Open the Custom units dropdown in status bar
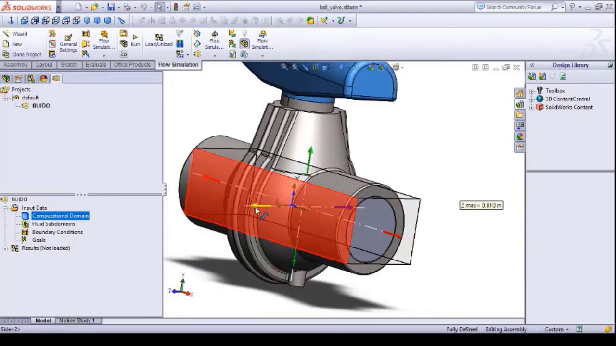 [x=557, y=330]
